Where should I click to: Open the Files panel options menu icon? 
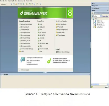(108, 10)
